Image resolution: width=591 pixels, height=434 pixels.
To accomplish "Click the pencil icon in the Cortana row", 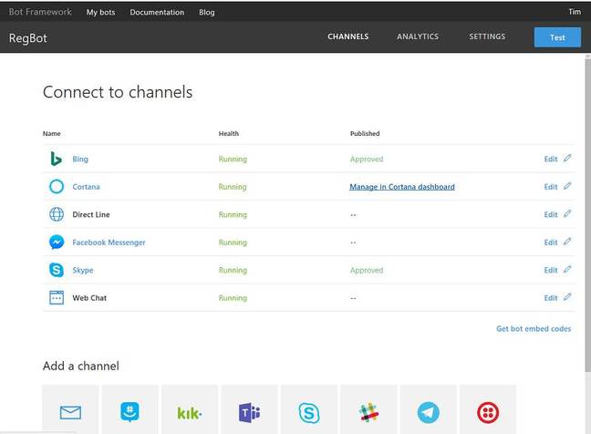I will point(567,186).
